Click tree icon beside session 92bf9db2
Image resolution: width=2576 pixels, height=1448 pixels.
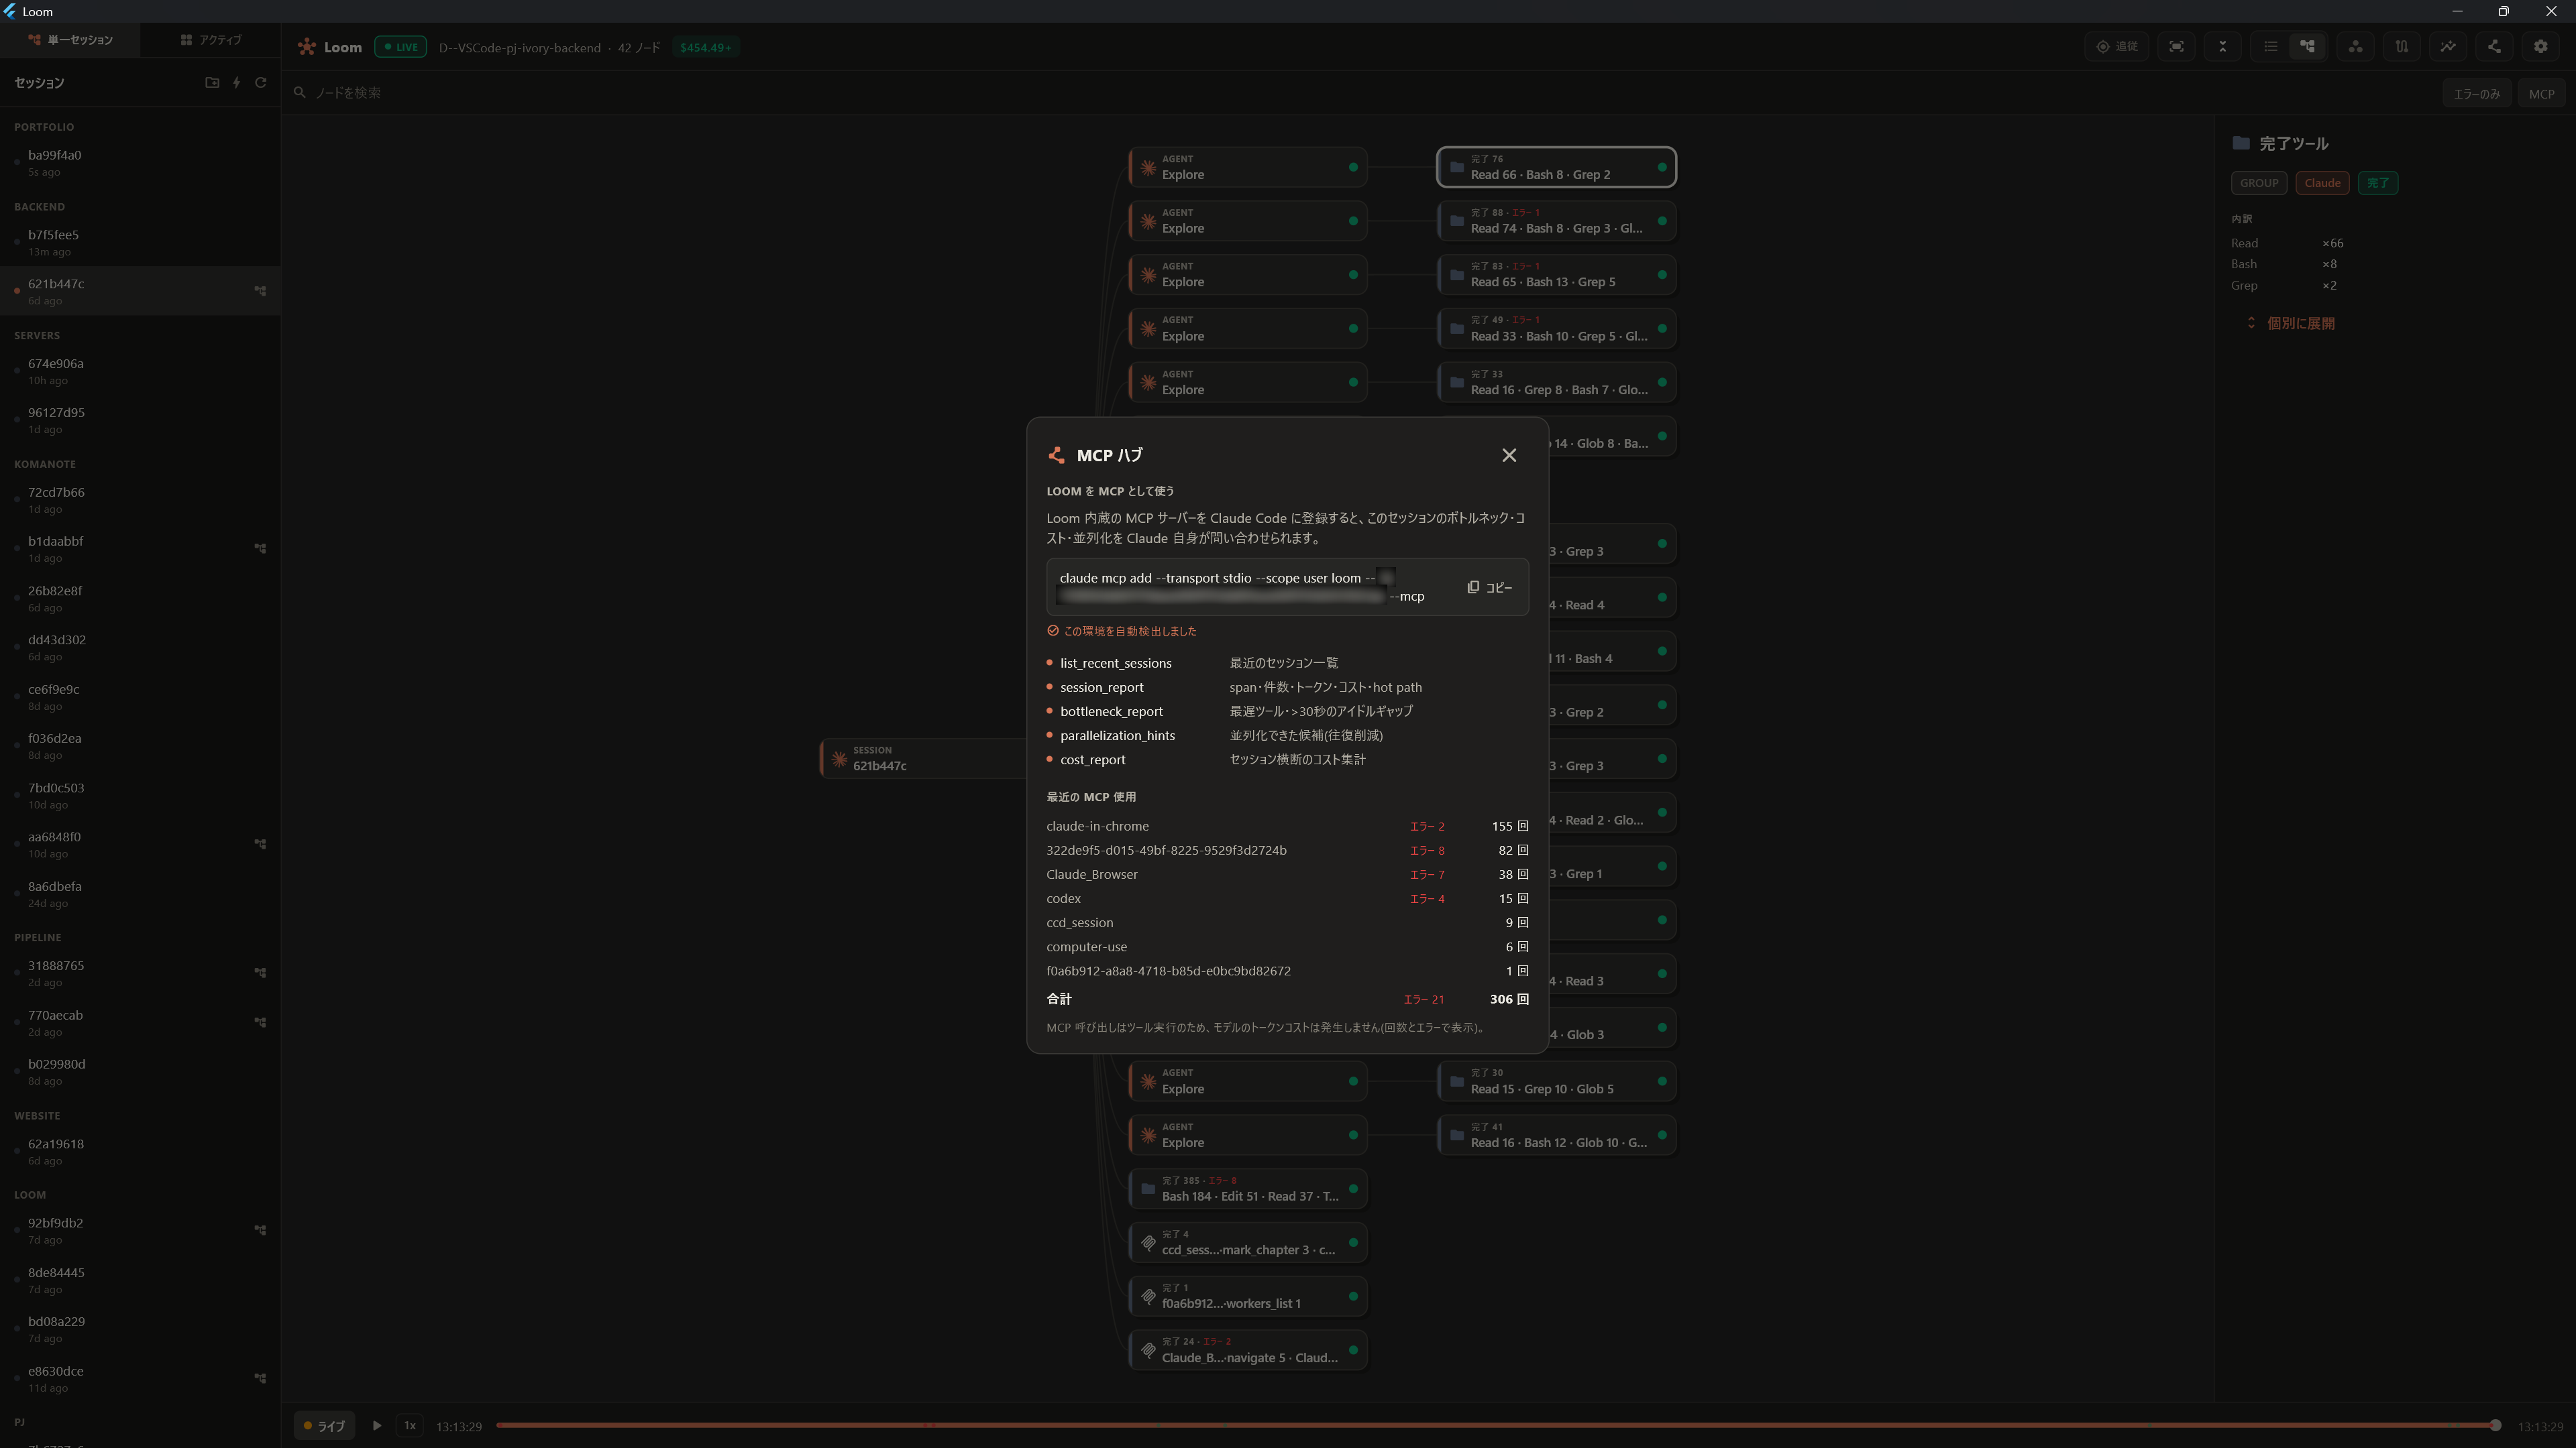pyautogui.click(x=260, y=1230)
